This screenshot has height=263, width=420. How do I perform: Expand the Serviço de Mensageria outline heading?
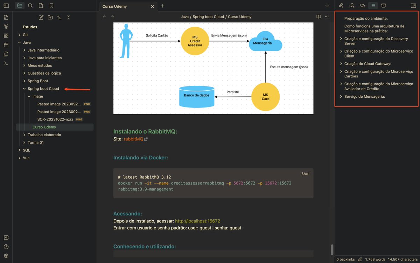340,96
